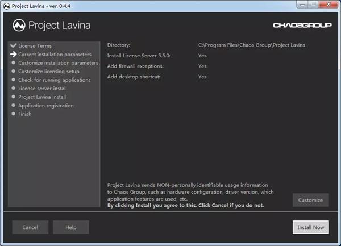Click the arrow icon beside Current installation parameters

[x=14, y=54]
